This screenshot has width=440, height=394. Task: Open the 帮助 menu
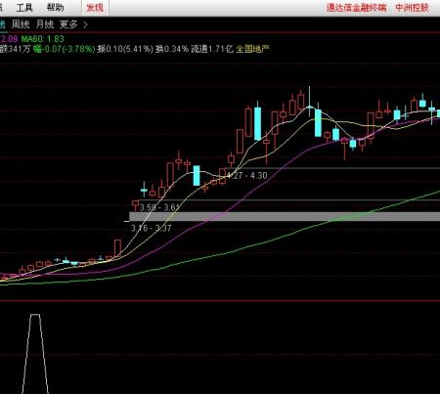[x=55, y=7]
